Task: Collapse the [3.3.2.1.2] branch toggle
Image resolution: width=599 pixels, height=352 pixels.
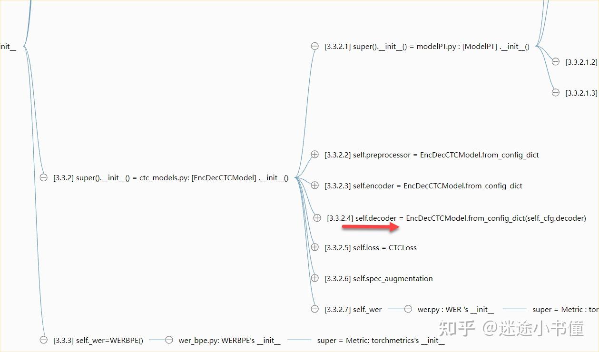Action: pos(555,61)
